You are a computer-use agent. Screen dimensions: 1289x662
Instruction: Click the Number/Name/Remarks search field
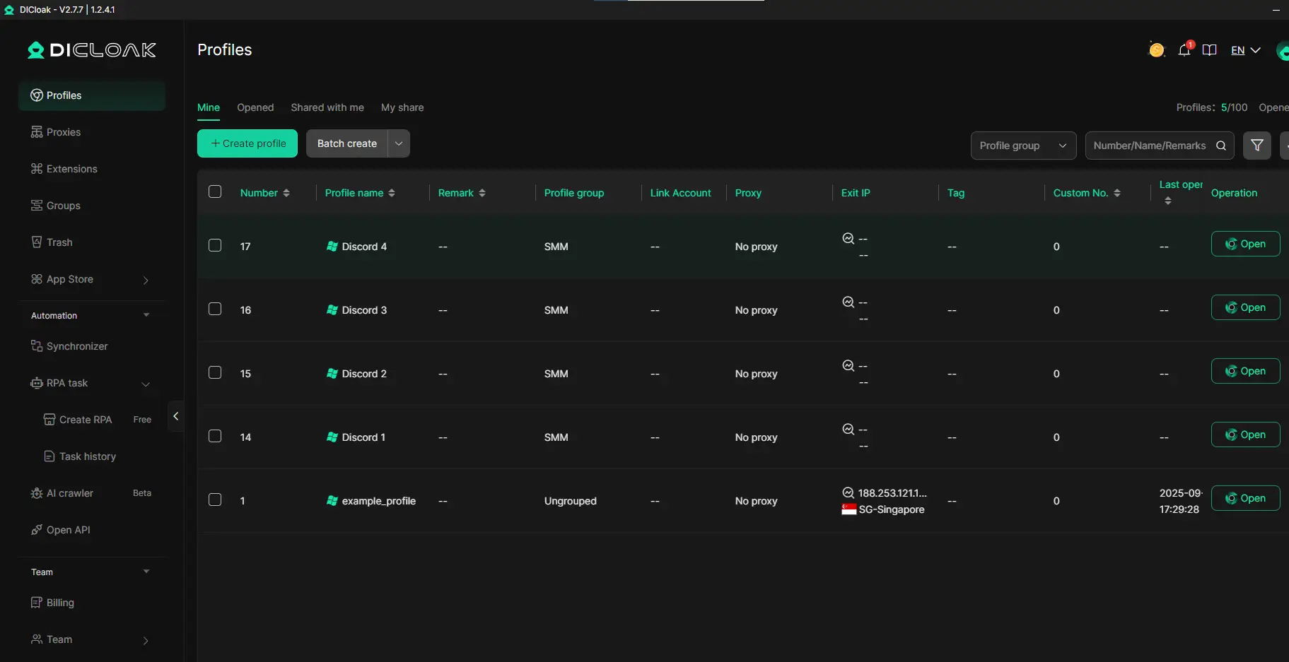point(1148,146)
